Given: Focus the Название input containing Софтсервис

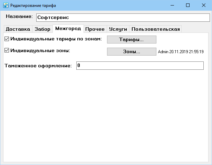Looking at the screenshot, I should click(x=123, y=18).
